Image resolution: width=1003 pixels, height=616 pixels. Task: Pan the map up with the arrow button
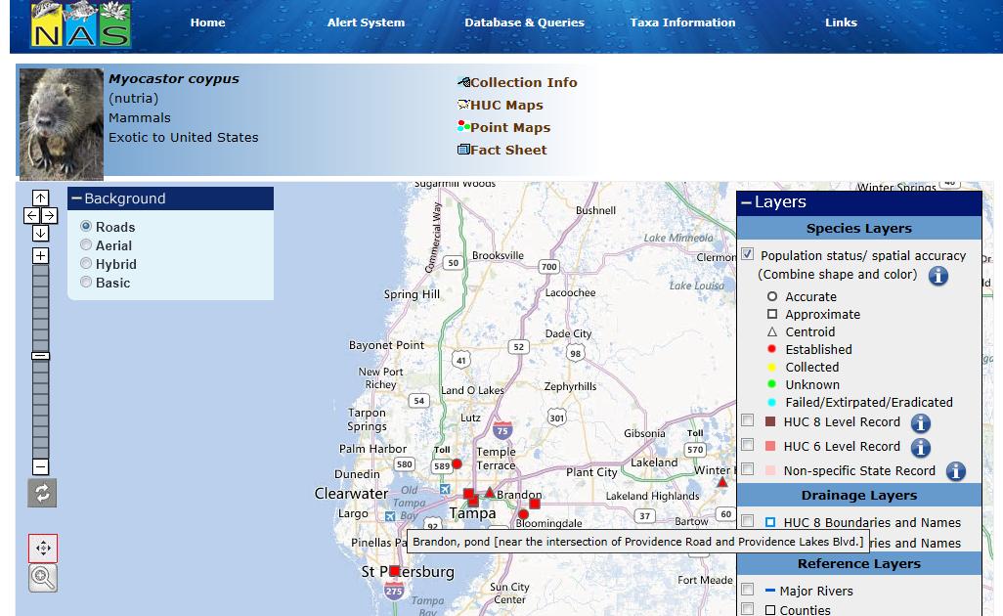[x=40, y=198]
